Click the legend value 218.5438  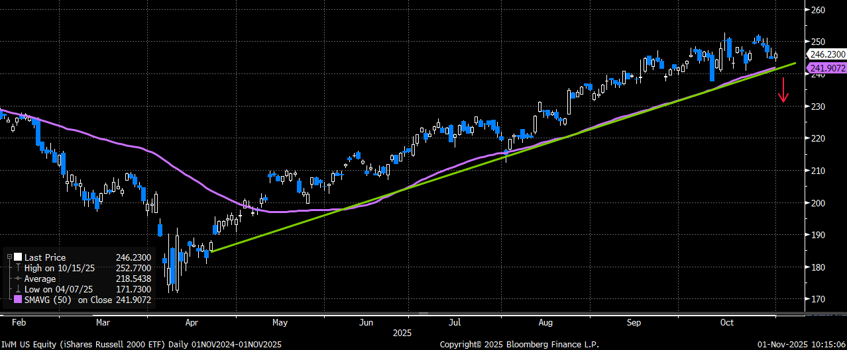pos(133,279)
